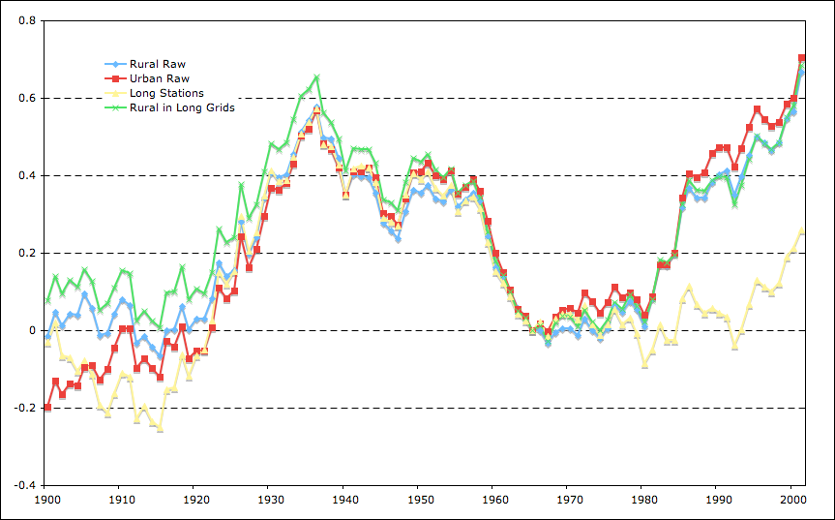Click the 0.8 value on the y-axis
Image resolution: width=835 pixels, height=520 pixels.
click(x=27, y=20)
